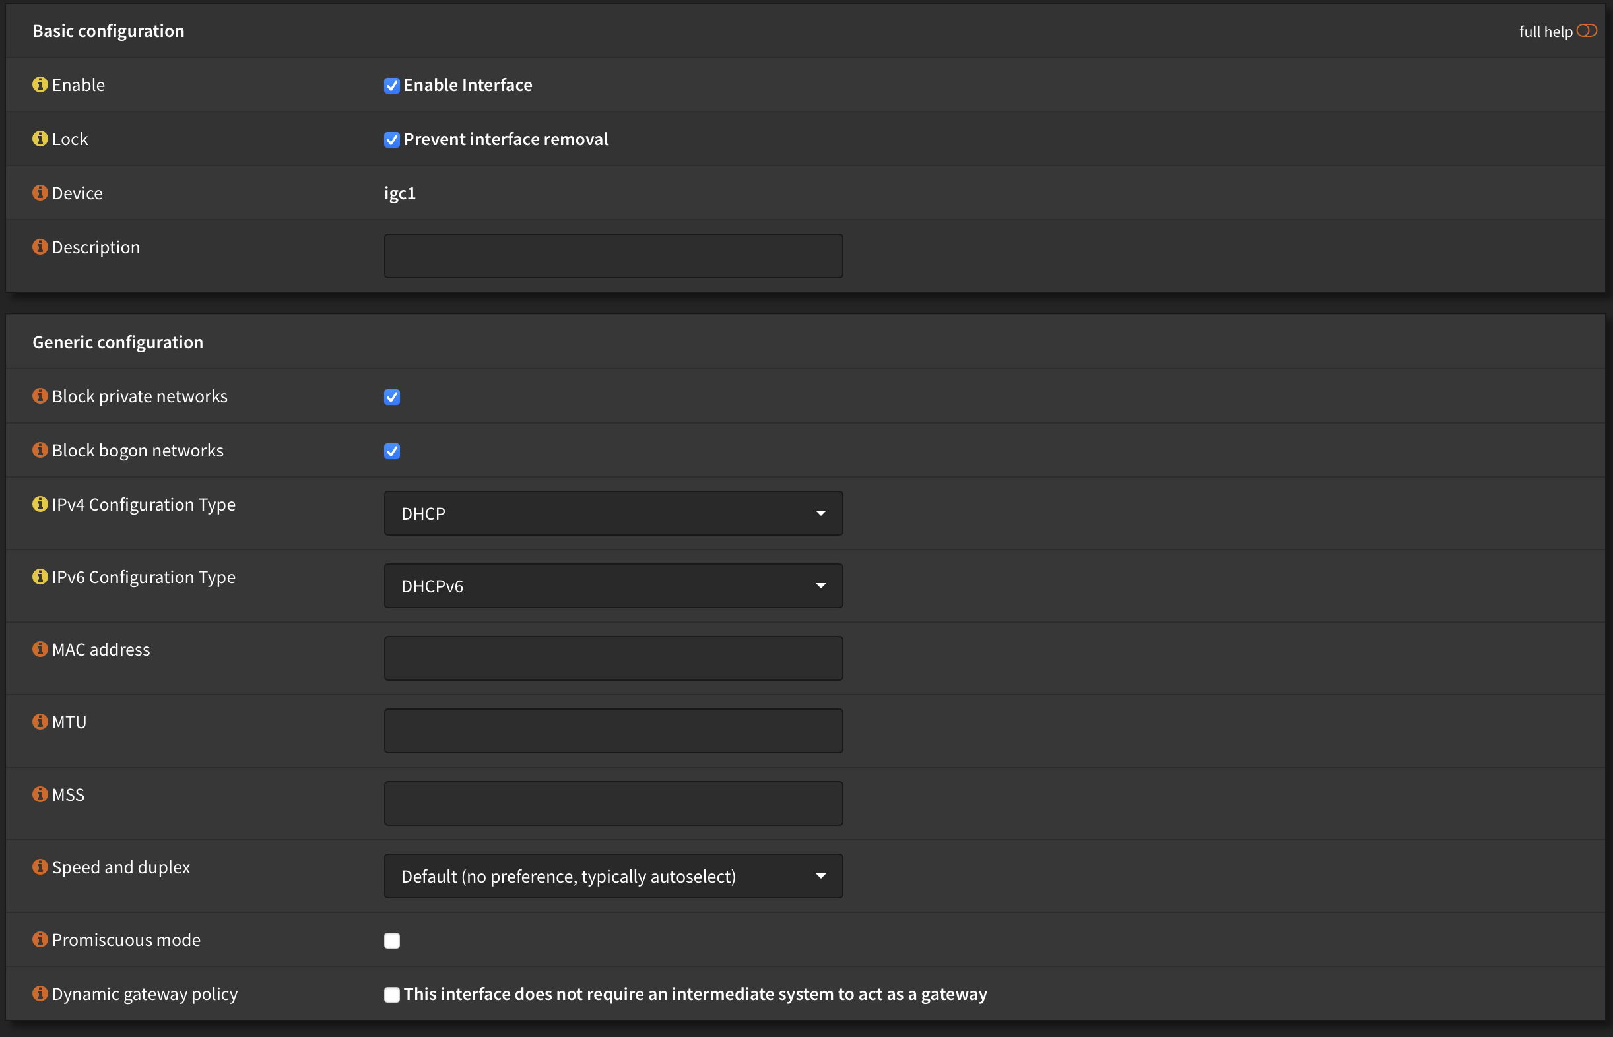The image size is (1613, 1037).
Task: Click the info icon for Block bogon networks
Action: 40,450
